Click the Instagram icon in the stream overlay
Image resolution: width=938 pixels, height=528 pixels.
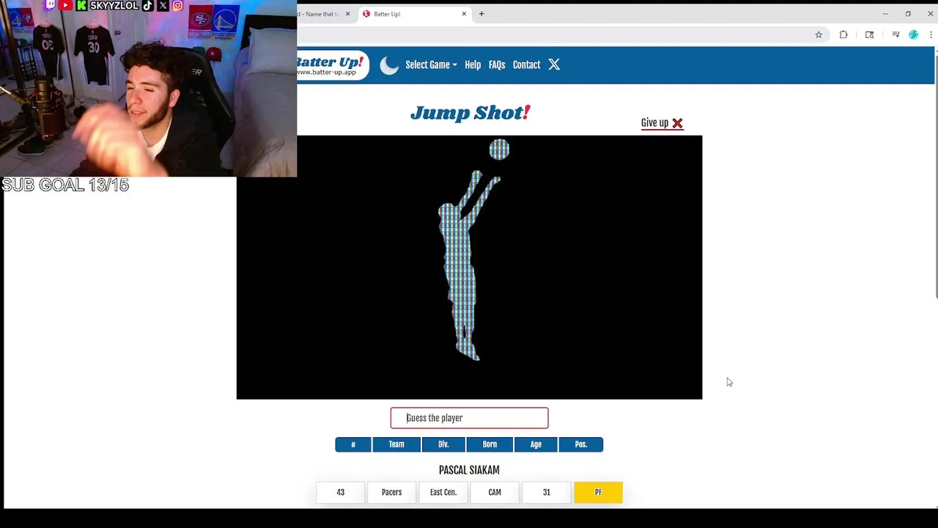178,5
